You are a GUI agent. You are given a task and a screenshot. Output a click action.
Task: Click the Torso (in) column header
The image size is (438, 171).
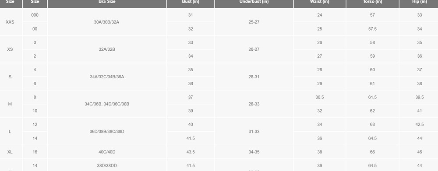click(x=372, y=2)
